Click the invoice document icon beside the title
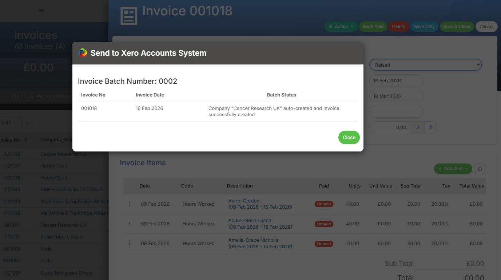This screenshot has width=501, height=280. click(x=129, y=16)
